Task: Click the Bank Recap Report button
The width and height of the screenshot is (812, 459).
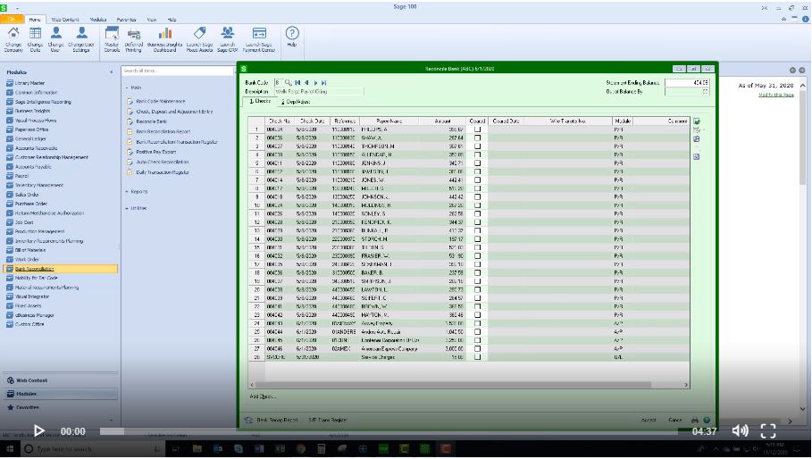Action: [x=277, y=421]
